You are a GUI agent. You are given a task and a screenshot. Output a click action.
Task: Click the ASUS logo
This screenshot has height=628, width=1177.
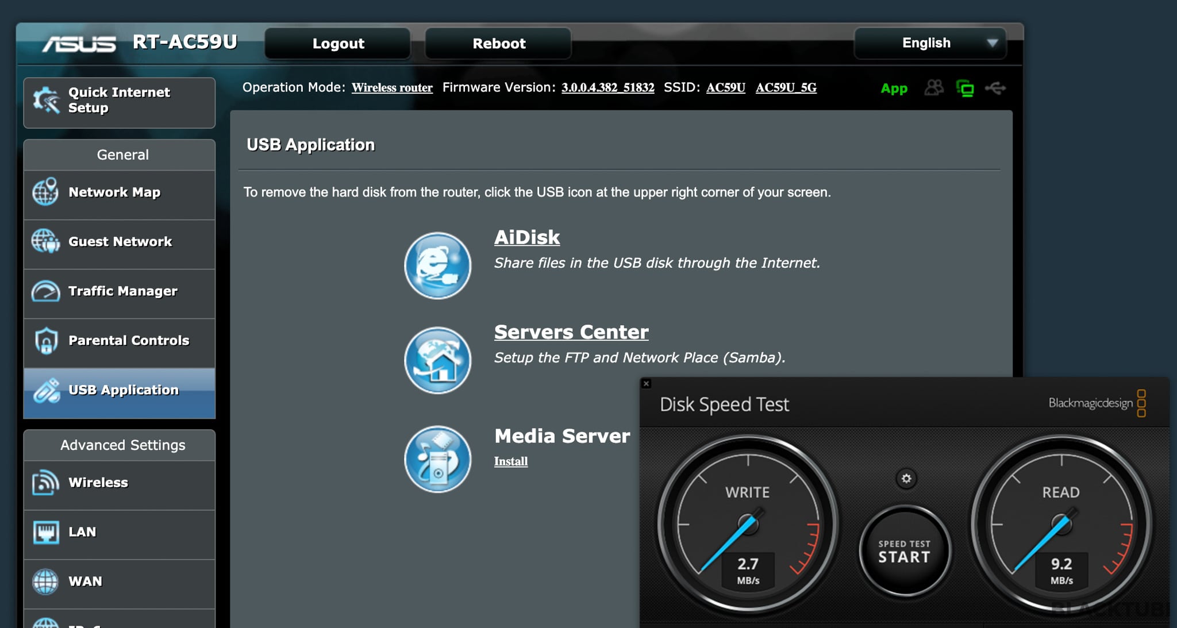79,44
